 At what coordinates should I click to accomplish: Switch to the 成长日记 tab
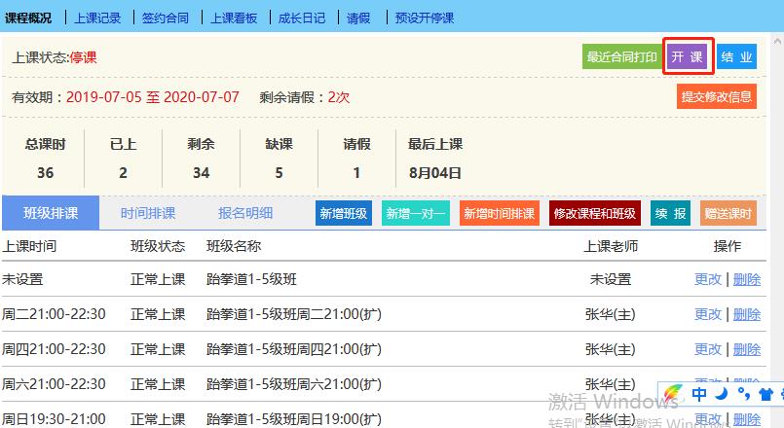[x=302, y=18]
